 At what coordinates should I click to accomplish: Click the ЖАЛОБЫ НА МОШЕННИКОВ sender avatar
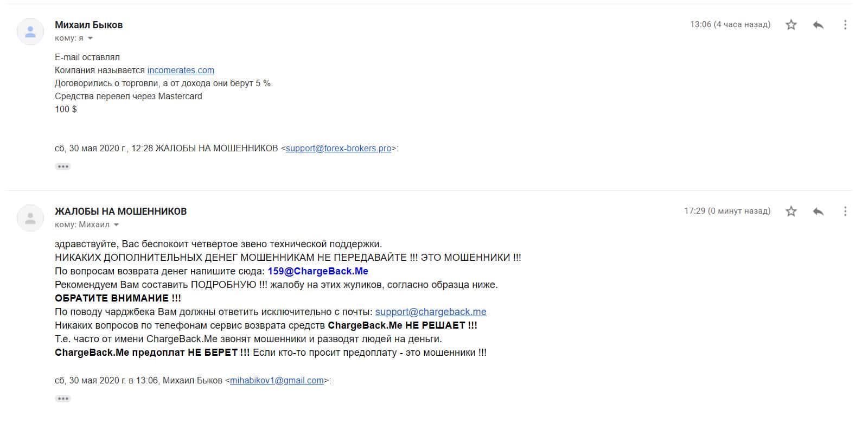tap(30, 218)
